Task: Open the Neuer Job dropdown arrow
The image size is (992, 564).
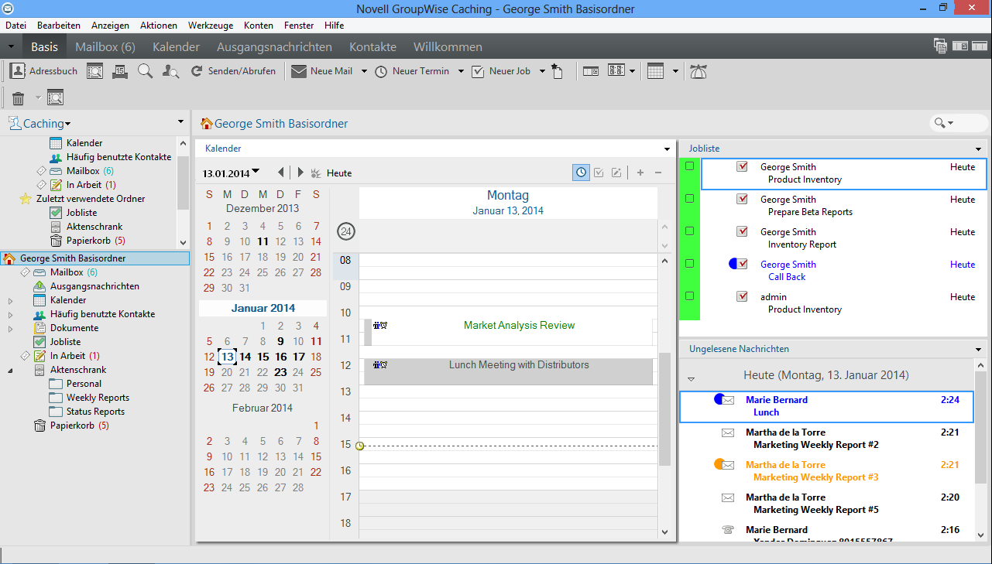Action: (542, 71)
